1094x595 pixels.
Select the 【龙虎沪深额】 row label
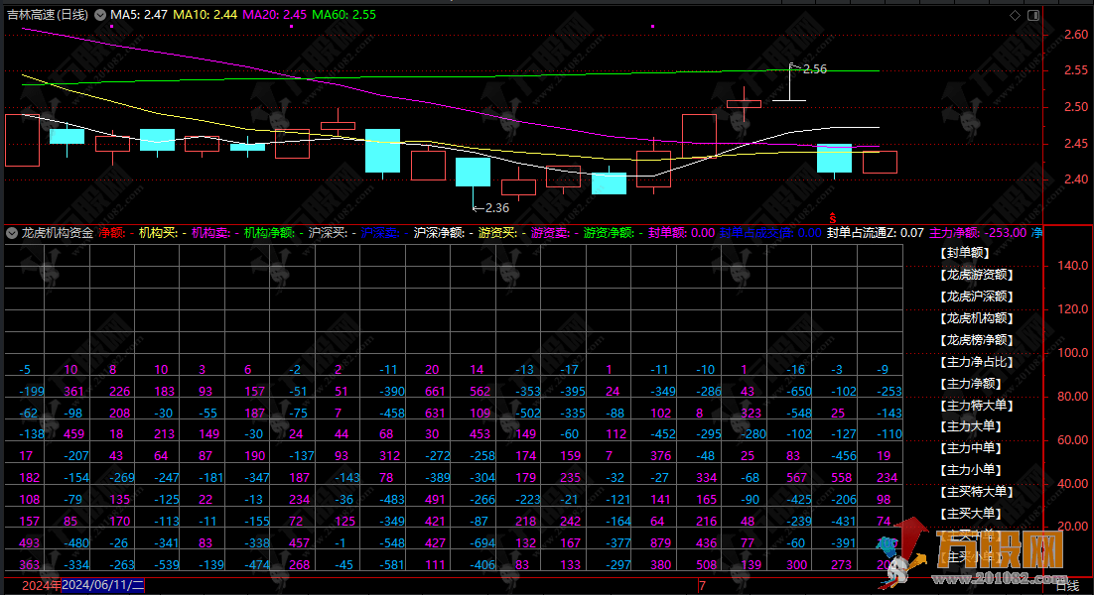click(976, 297)
